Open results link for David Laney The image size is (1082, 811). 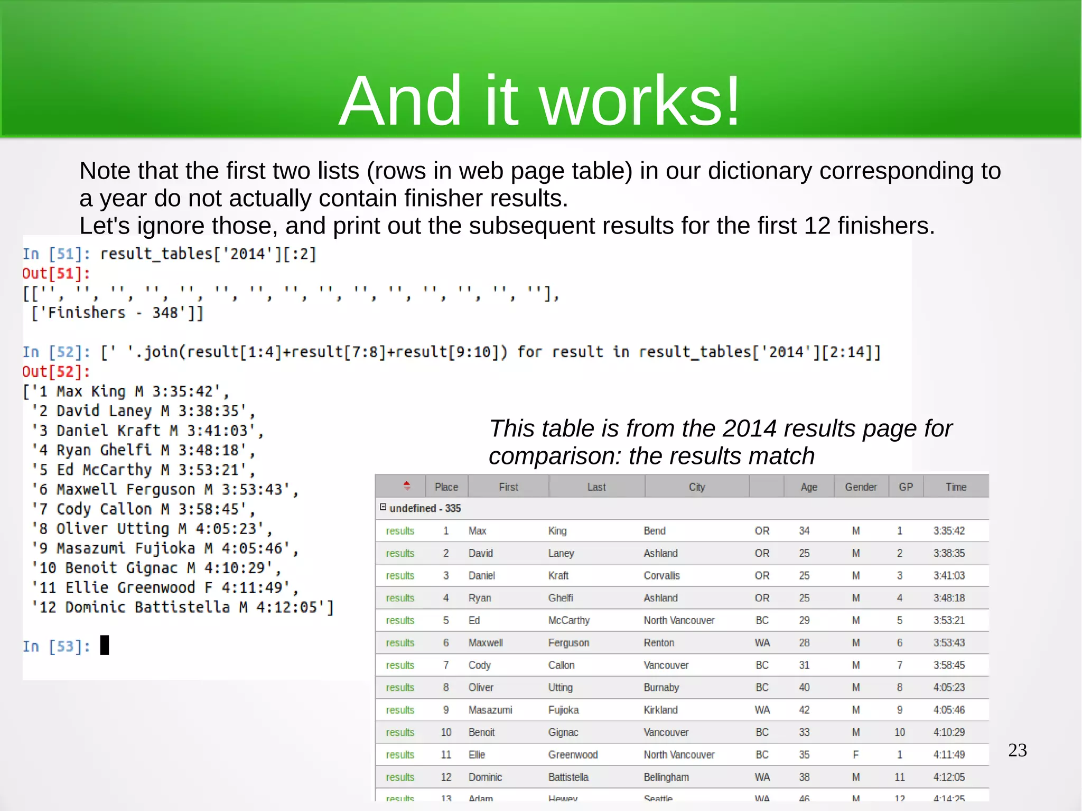400,553
